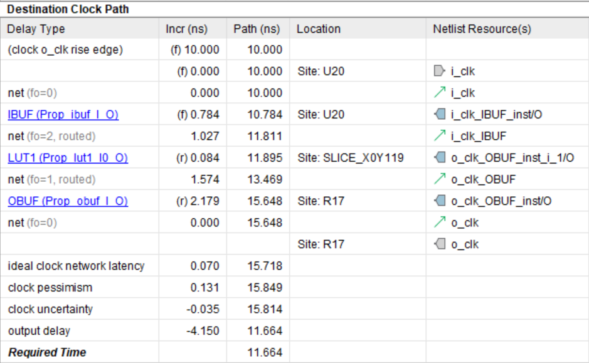Click the i_clk_IBUF net arrow icon
Image resolution: width=589 pixels, height=363 pixels.
pos(438,137)
